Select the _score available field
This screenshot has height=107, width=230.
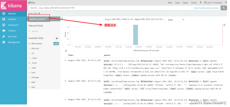(34, 63)
